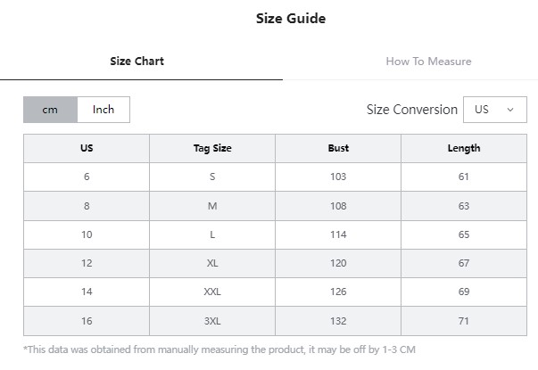Click the Size Guide heading

[x=291, y=19]
